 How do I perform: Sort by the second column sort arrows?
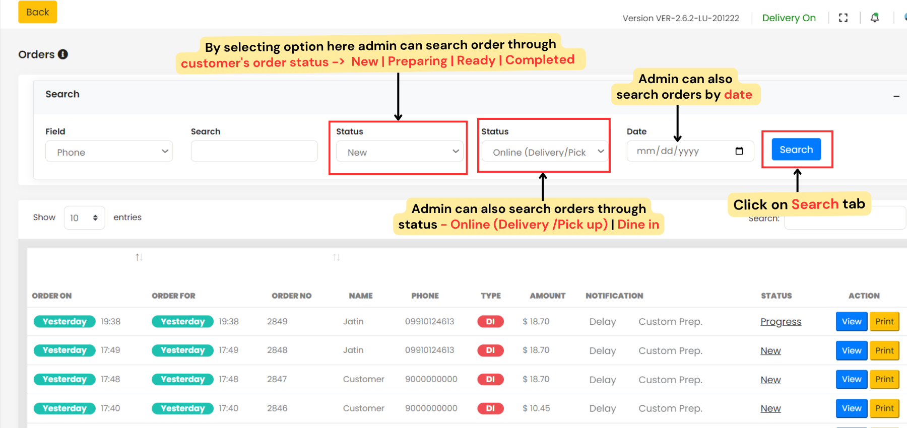click(337, 257)
